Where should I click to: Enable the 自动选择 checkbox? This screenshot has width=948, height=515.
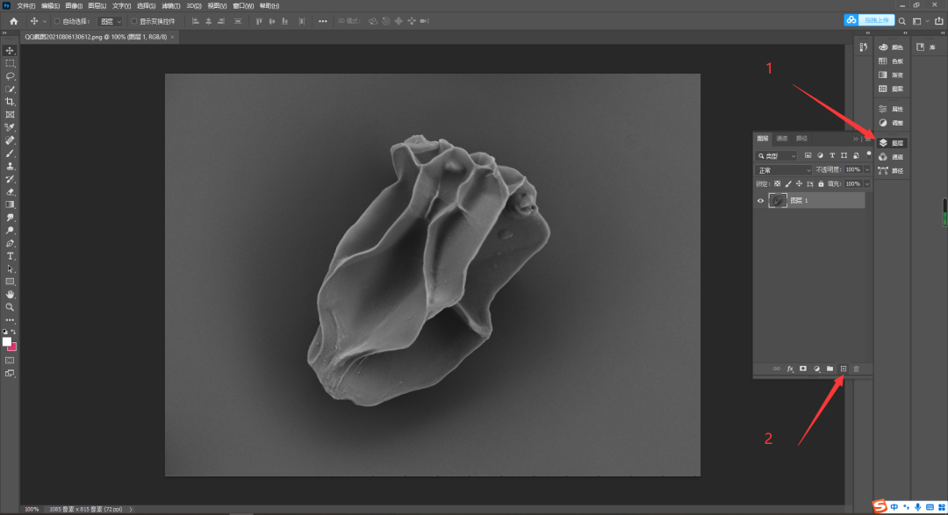[x=58, y=21]
